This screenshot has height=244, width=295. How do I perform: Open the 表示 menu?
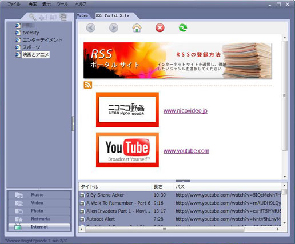pyautogui.click(x=46, y=4)
